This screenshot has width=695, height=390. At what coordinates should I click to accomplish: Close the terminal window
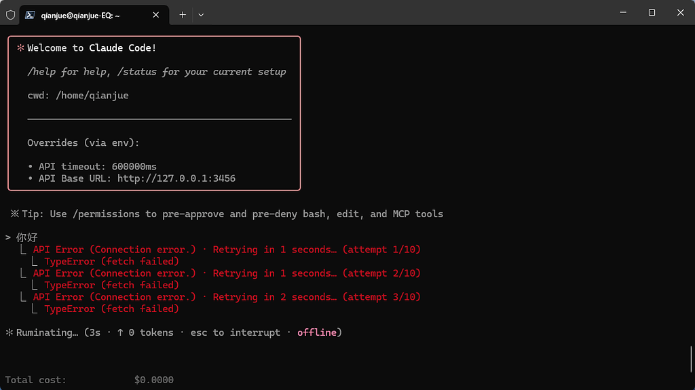680,12
